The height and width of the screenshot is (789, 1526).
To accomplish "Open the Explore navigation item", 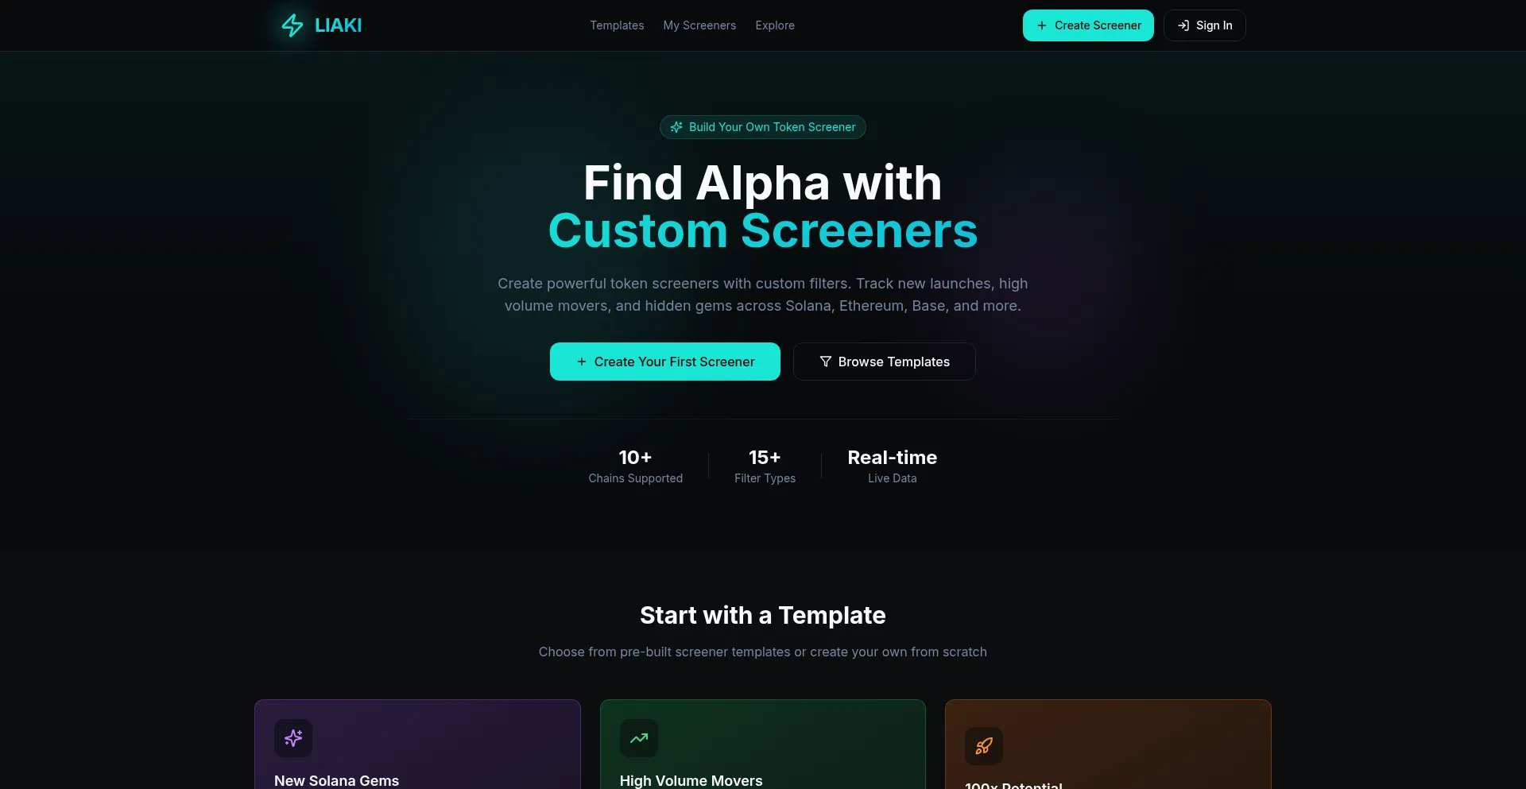I will click(775, 25).
